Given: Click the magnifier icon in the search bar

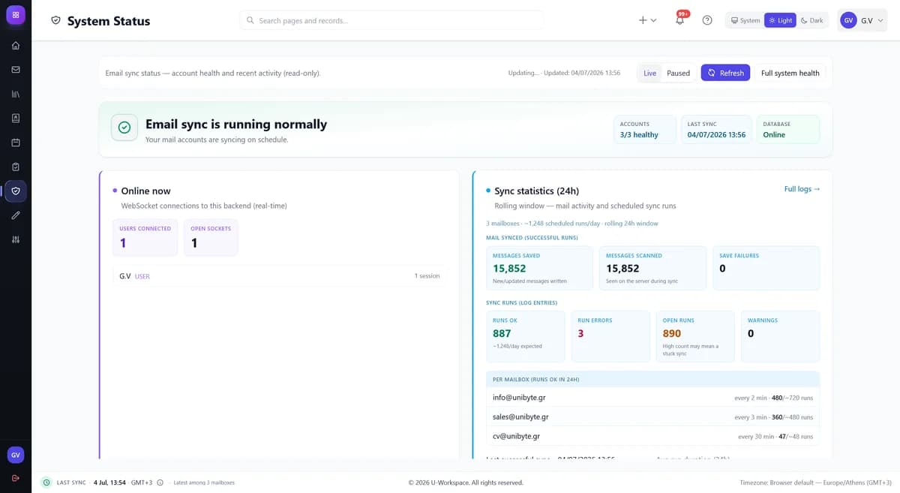Looking at the screenshot, I should tap(250, 20).
